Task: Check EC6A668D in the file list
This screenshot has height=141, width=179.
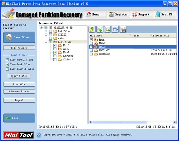Action: pos(91,54)
